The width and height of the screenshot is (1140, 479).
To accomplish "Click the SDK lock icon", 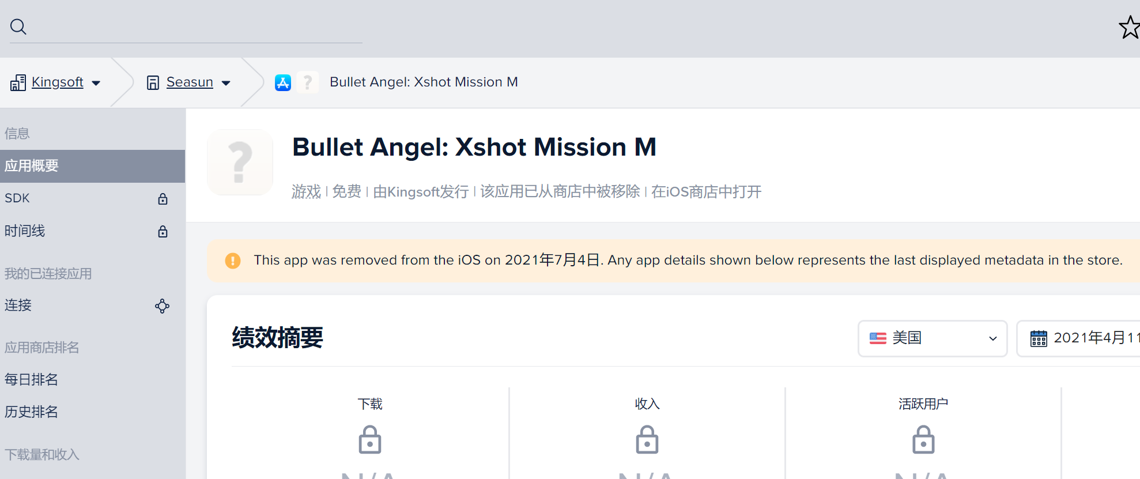I will point(163,199).
